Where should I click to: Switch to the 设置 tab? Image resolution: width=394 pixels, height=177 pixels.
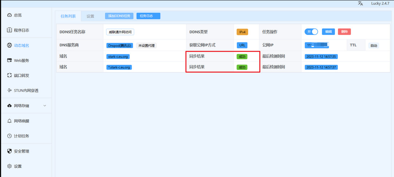90,16
